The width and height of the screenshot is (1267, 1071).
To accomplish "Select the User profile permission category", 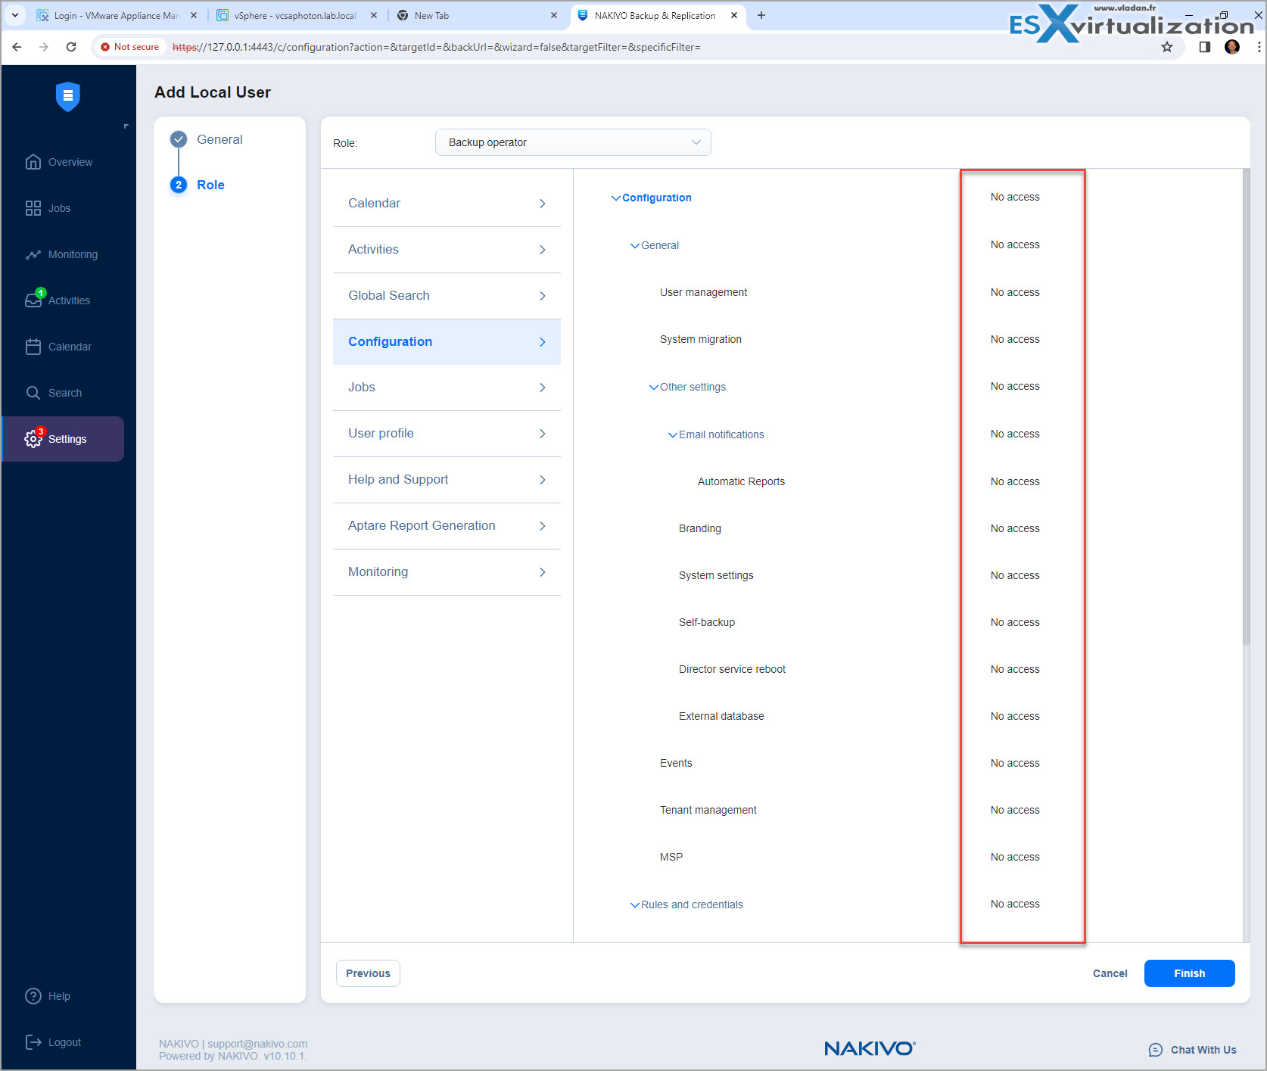I will 447,433.
